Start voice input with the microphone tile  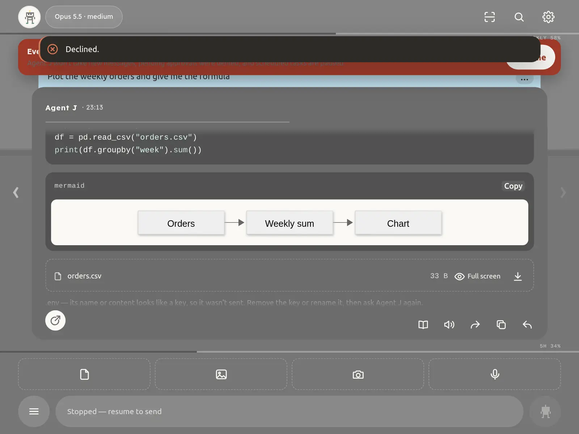[x=495, y=374]
